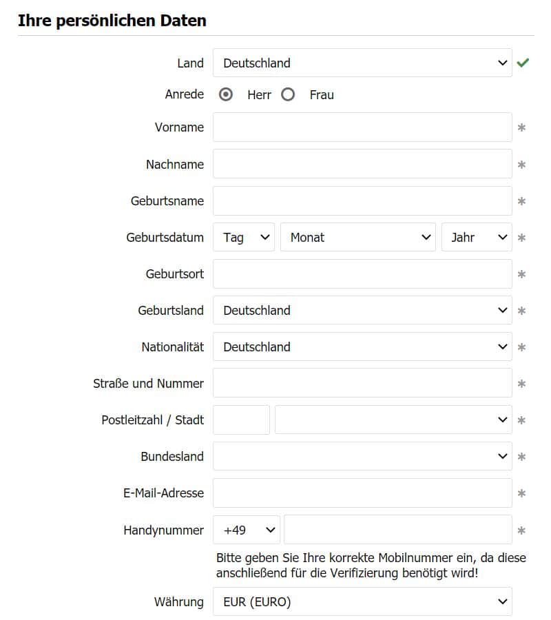Open the 'Monat' birth month dropdown
Viewport: 551px width, 620px height.
(x=358, y=237)
